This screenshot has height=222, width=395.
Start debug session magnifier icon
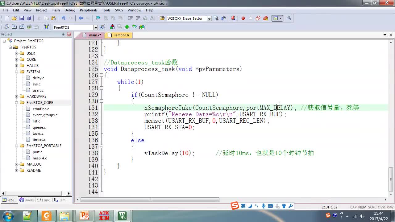pyautogui.click(x=233, y=18)
